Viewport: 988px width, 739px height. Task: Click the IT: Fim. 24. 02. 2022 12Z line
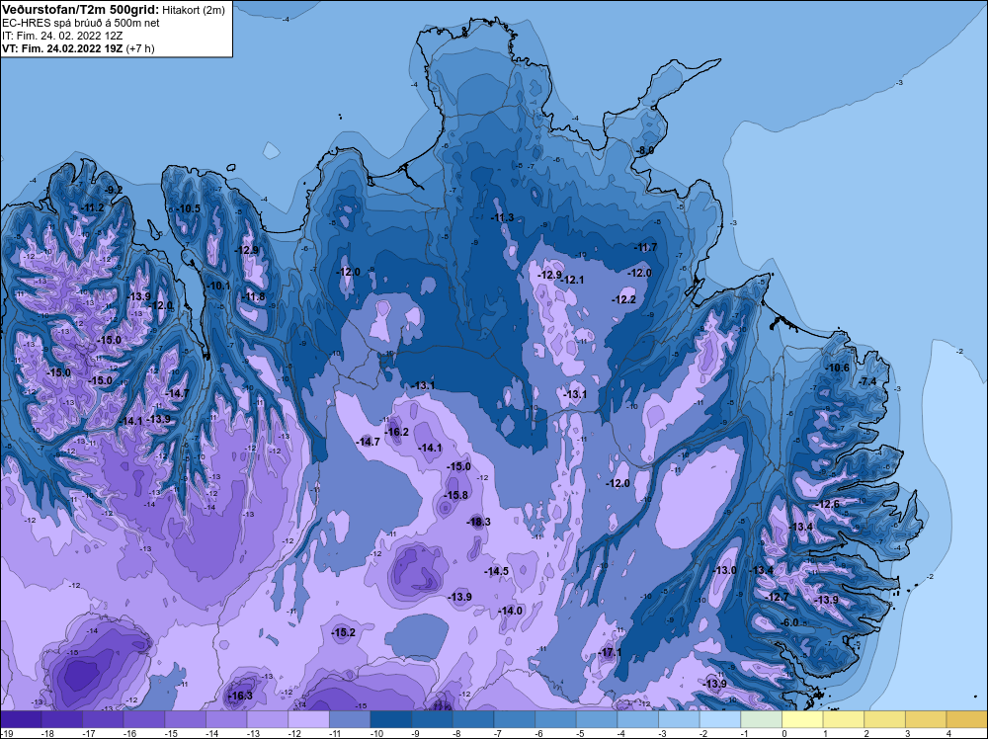click(62, 36)
